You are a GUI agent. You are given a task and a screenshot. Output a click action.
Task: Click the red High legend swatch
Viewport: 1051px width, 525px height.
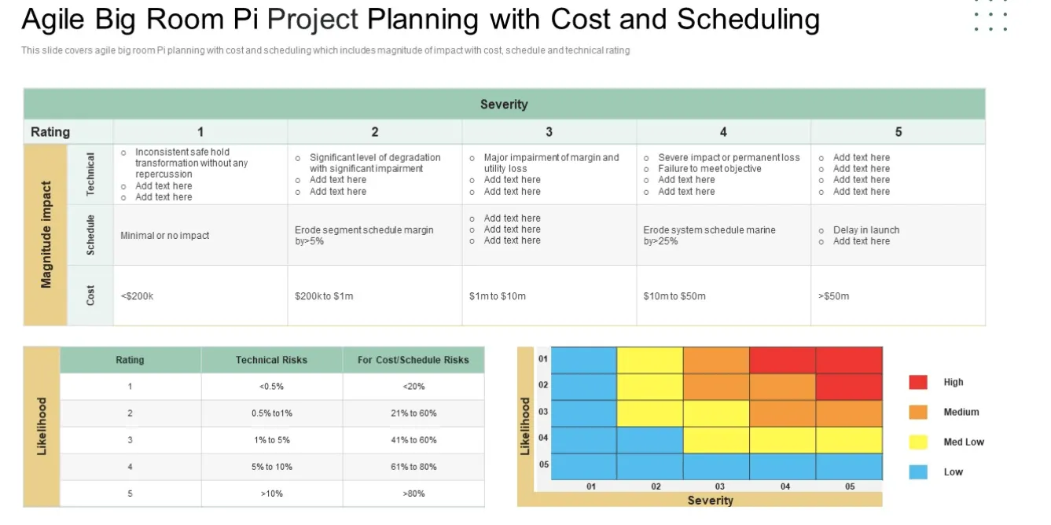(918, 382)
